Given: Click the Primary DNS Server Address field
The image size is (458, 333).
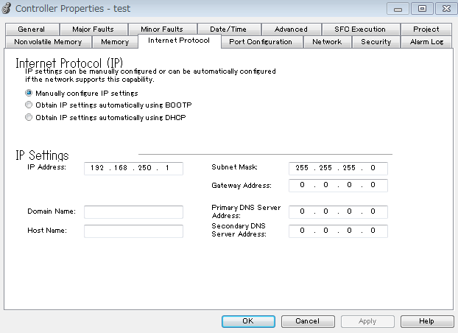Looking at the screenshot, I should (338, 212).
